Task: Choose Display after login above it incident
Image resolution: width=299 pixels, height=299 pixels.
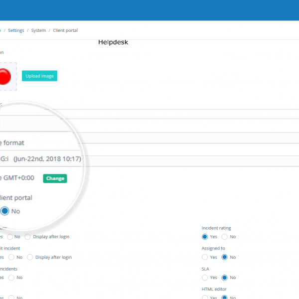Action: point(27,237)
